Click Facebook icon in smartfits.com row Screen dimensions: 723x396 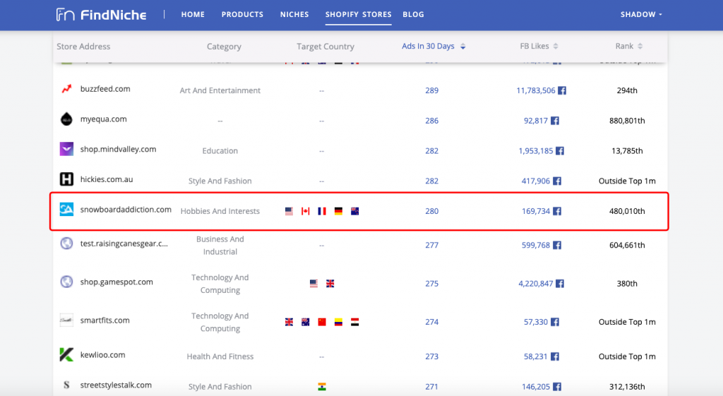point(555,322)
